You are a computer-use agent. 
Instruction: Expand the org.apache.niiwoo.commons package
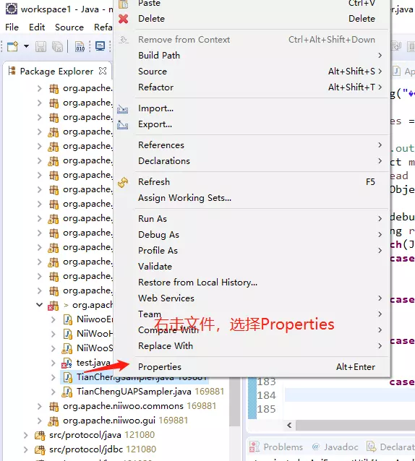click(40, 406)
